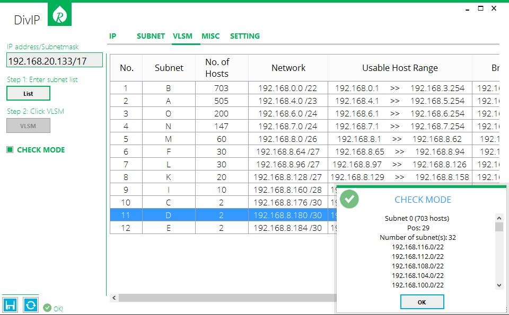This screenshot has height=315, width=509.
Task: Minimize the DivIP window
Action: [x=468, y=10]
